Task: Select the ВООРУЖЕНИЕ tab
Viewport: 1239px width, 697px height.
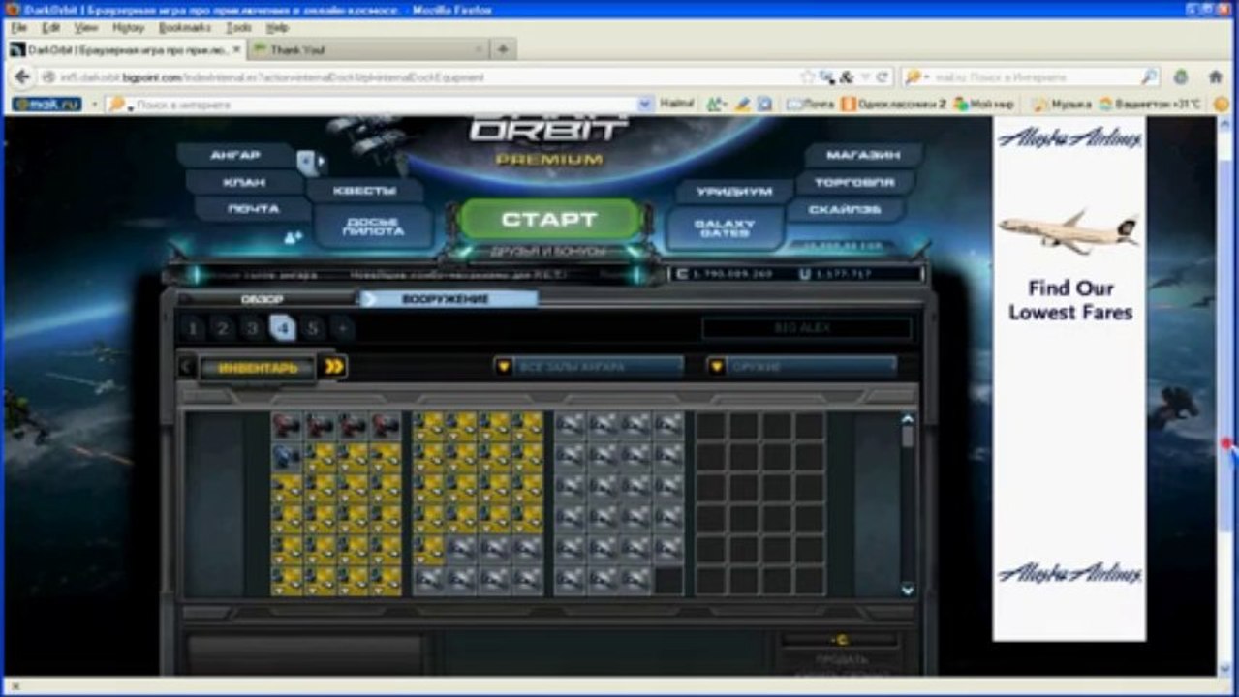Action: [x=449, y=299]
